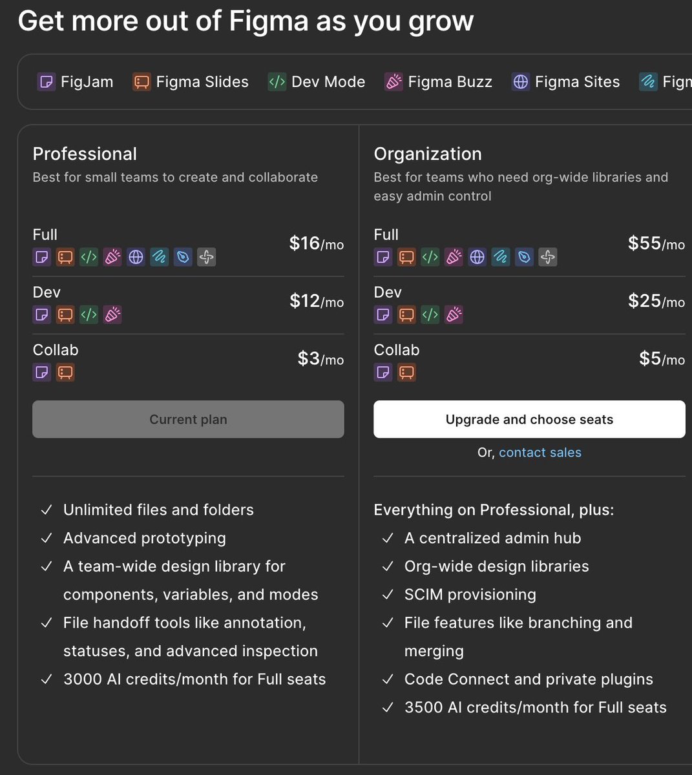
Task: Click the greyed-out Current plan button
Action: tap(188, 419)
